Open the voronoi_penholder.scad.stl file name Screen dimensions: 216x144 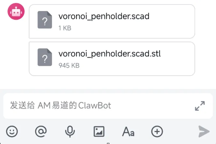[x=110, y=54]
